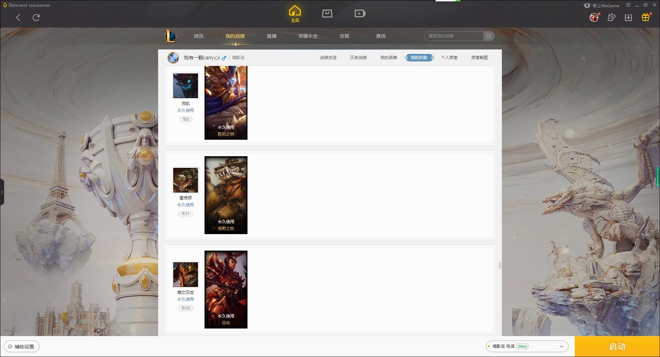Click the green page scrollbar at window edge
Image resolution: width=660 pixels, height=357 pixels.
coord(658,176)
